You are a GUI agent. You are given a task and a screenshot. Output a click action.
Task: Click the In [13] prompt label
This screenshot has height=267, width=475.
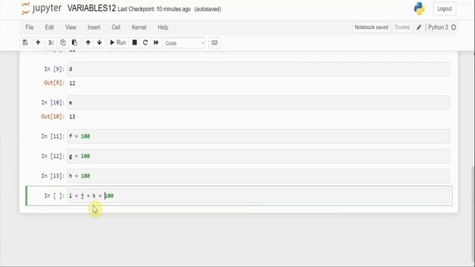(53, 176)
